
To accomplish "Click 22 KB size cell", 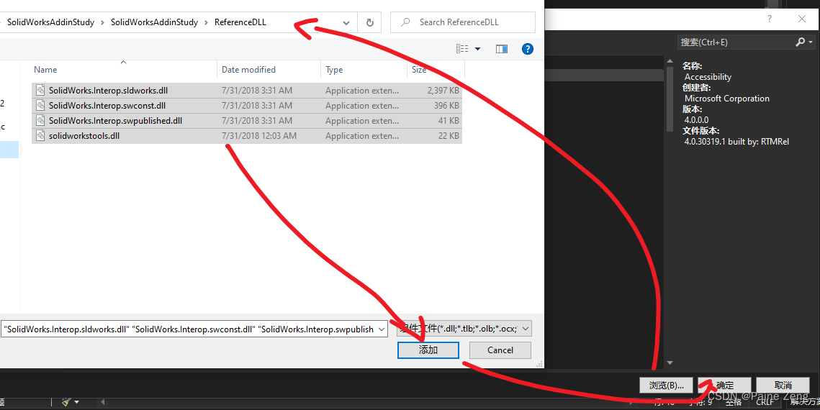I will (x=449, y=136).
